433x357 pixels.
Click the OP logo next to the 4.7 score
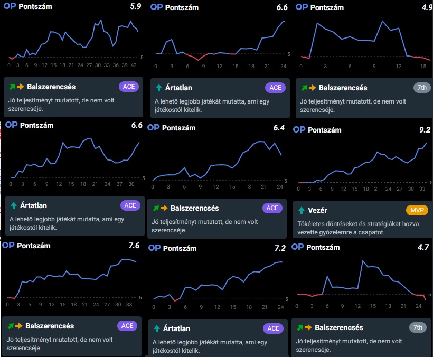point(297,247)
